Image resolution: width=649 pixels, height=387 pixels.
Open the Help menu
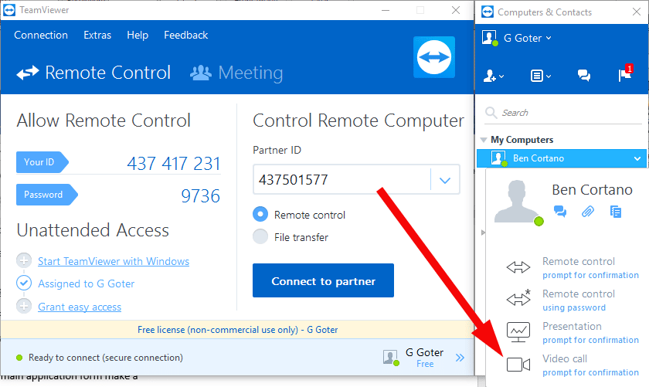[x=138, y=36]
